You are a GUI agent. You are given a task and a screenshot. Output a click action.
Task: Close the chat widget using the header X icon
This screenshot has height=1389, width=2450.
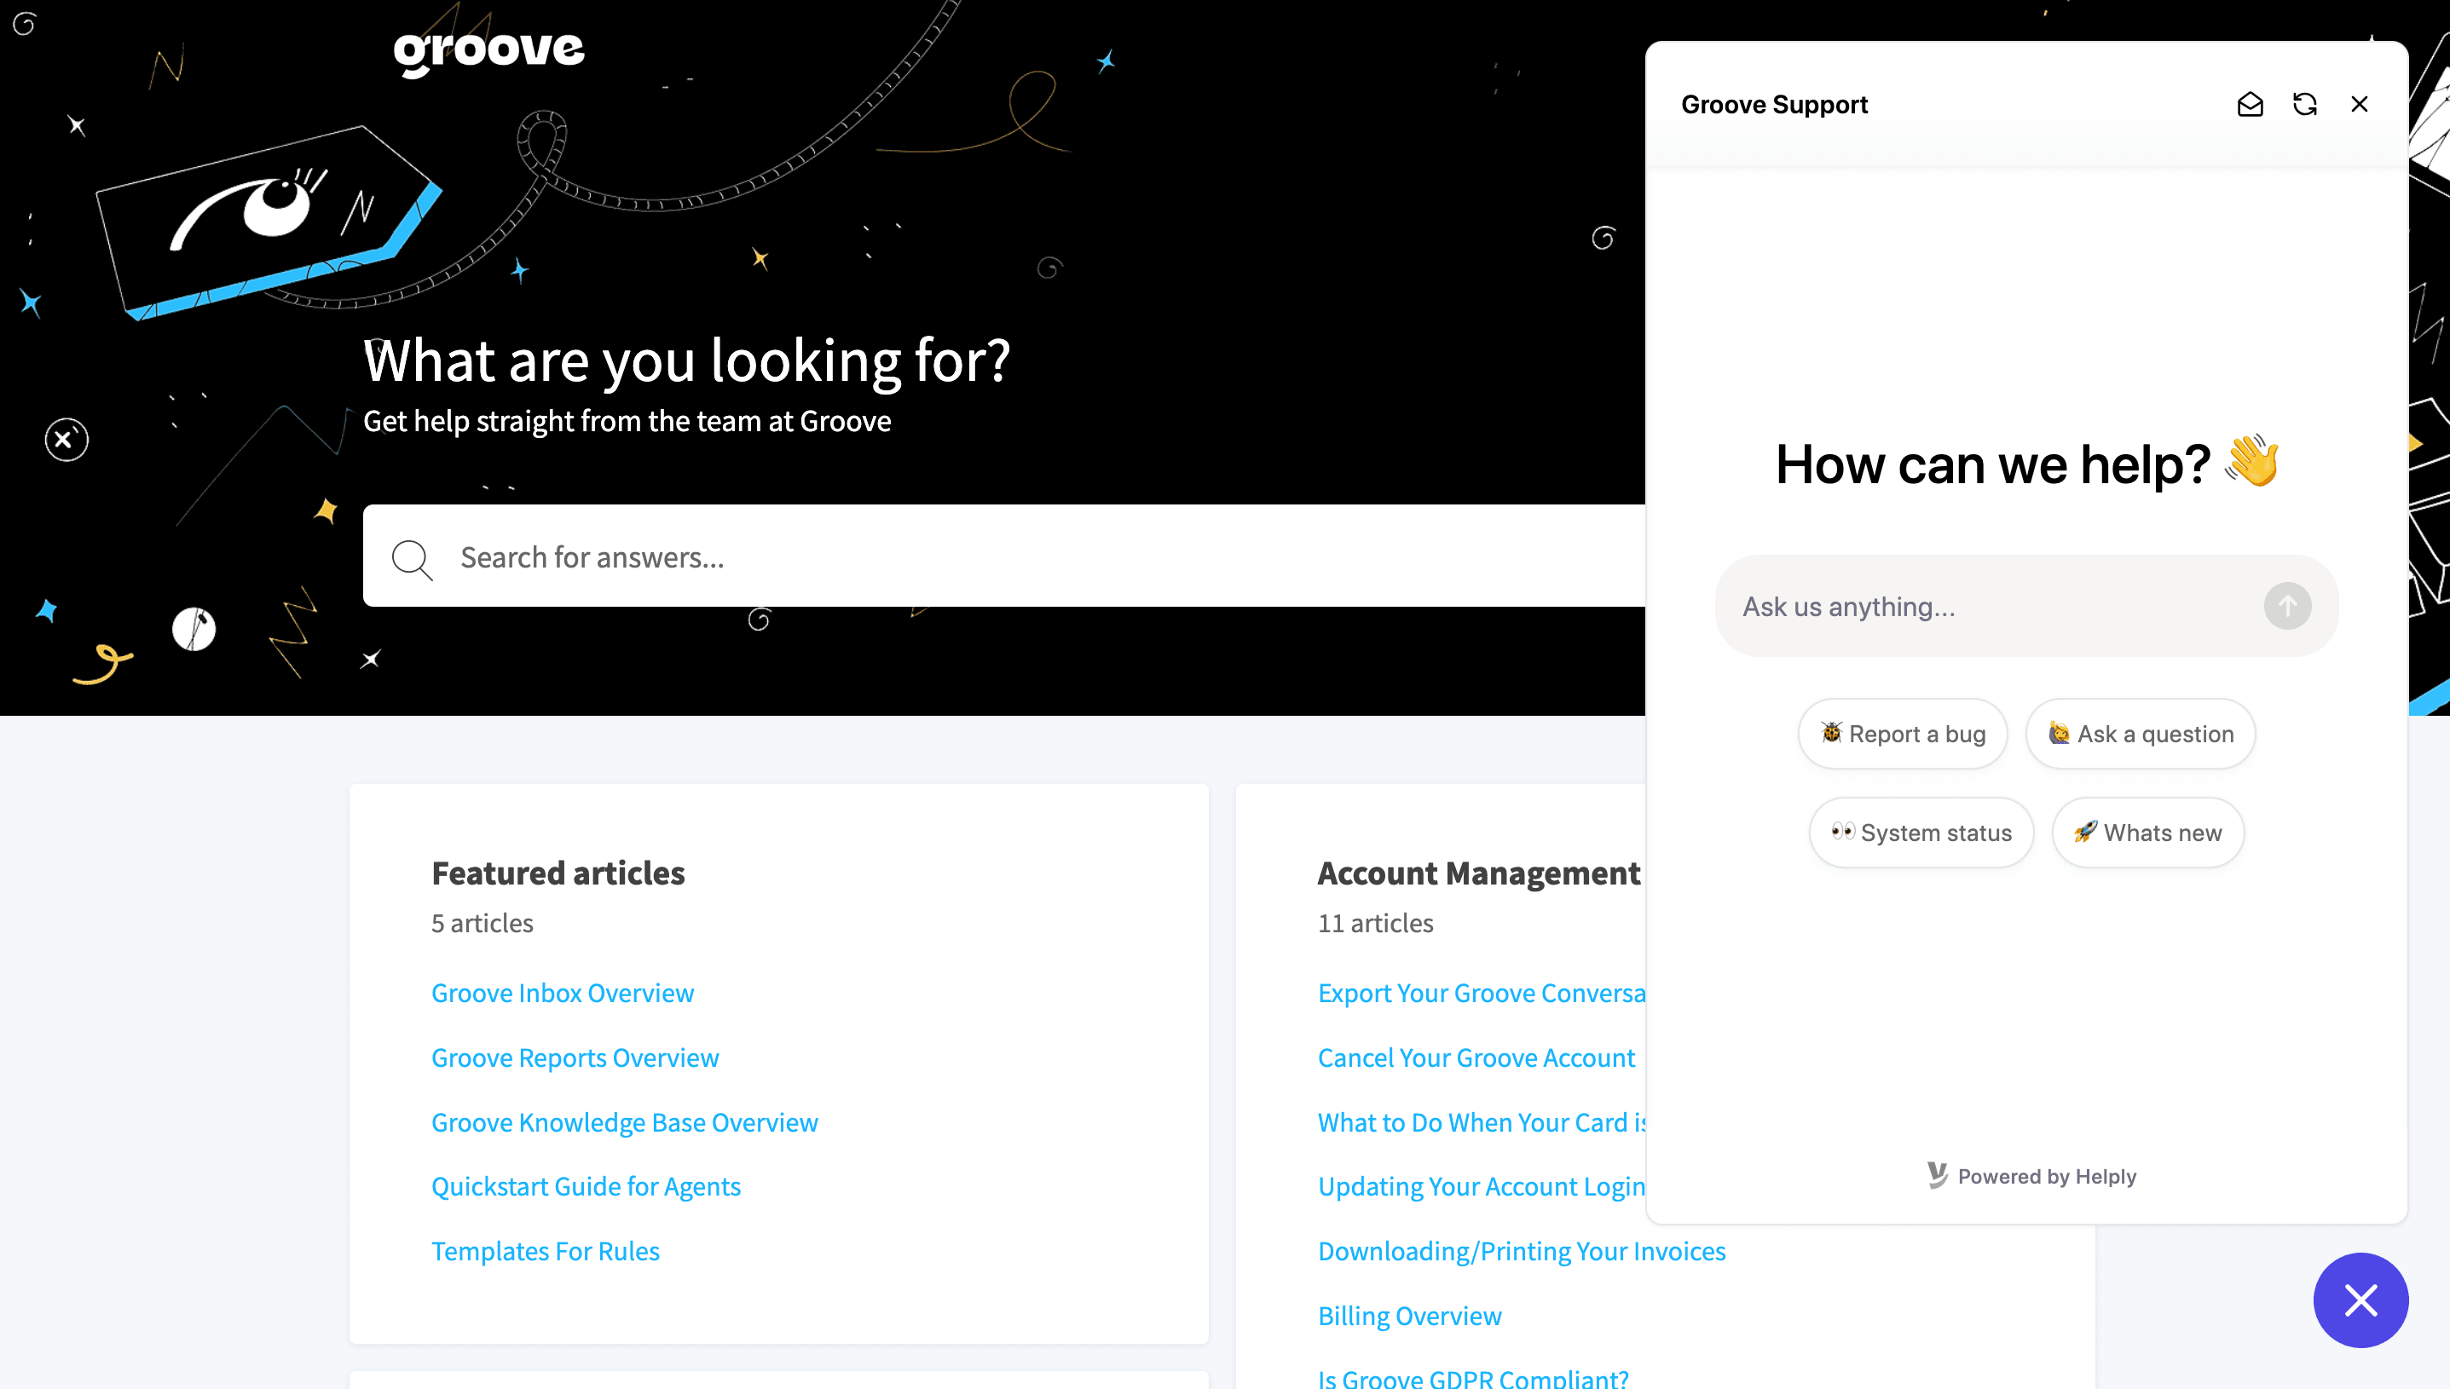pyautogui.click(x=2360, y=104)
